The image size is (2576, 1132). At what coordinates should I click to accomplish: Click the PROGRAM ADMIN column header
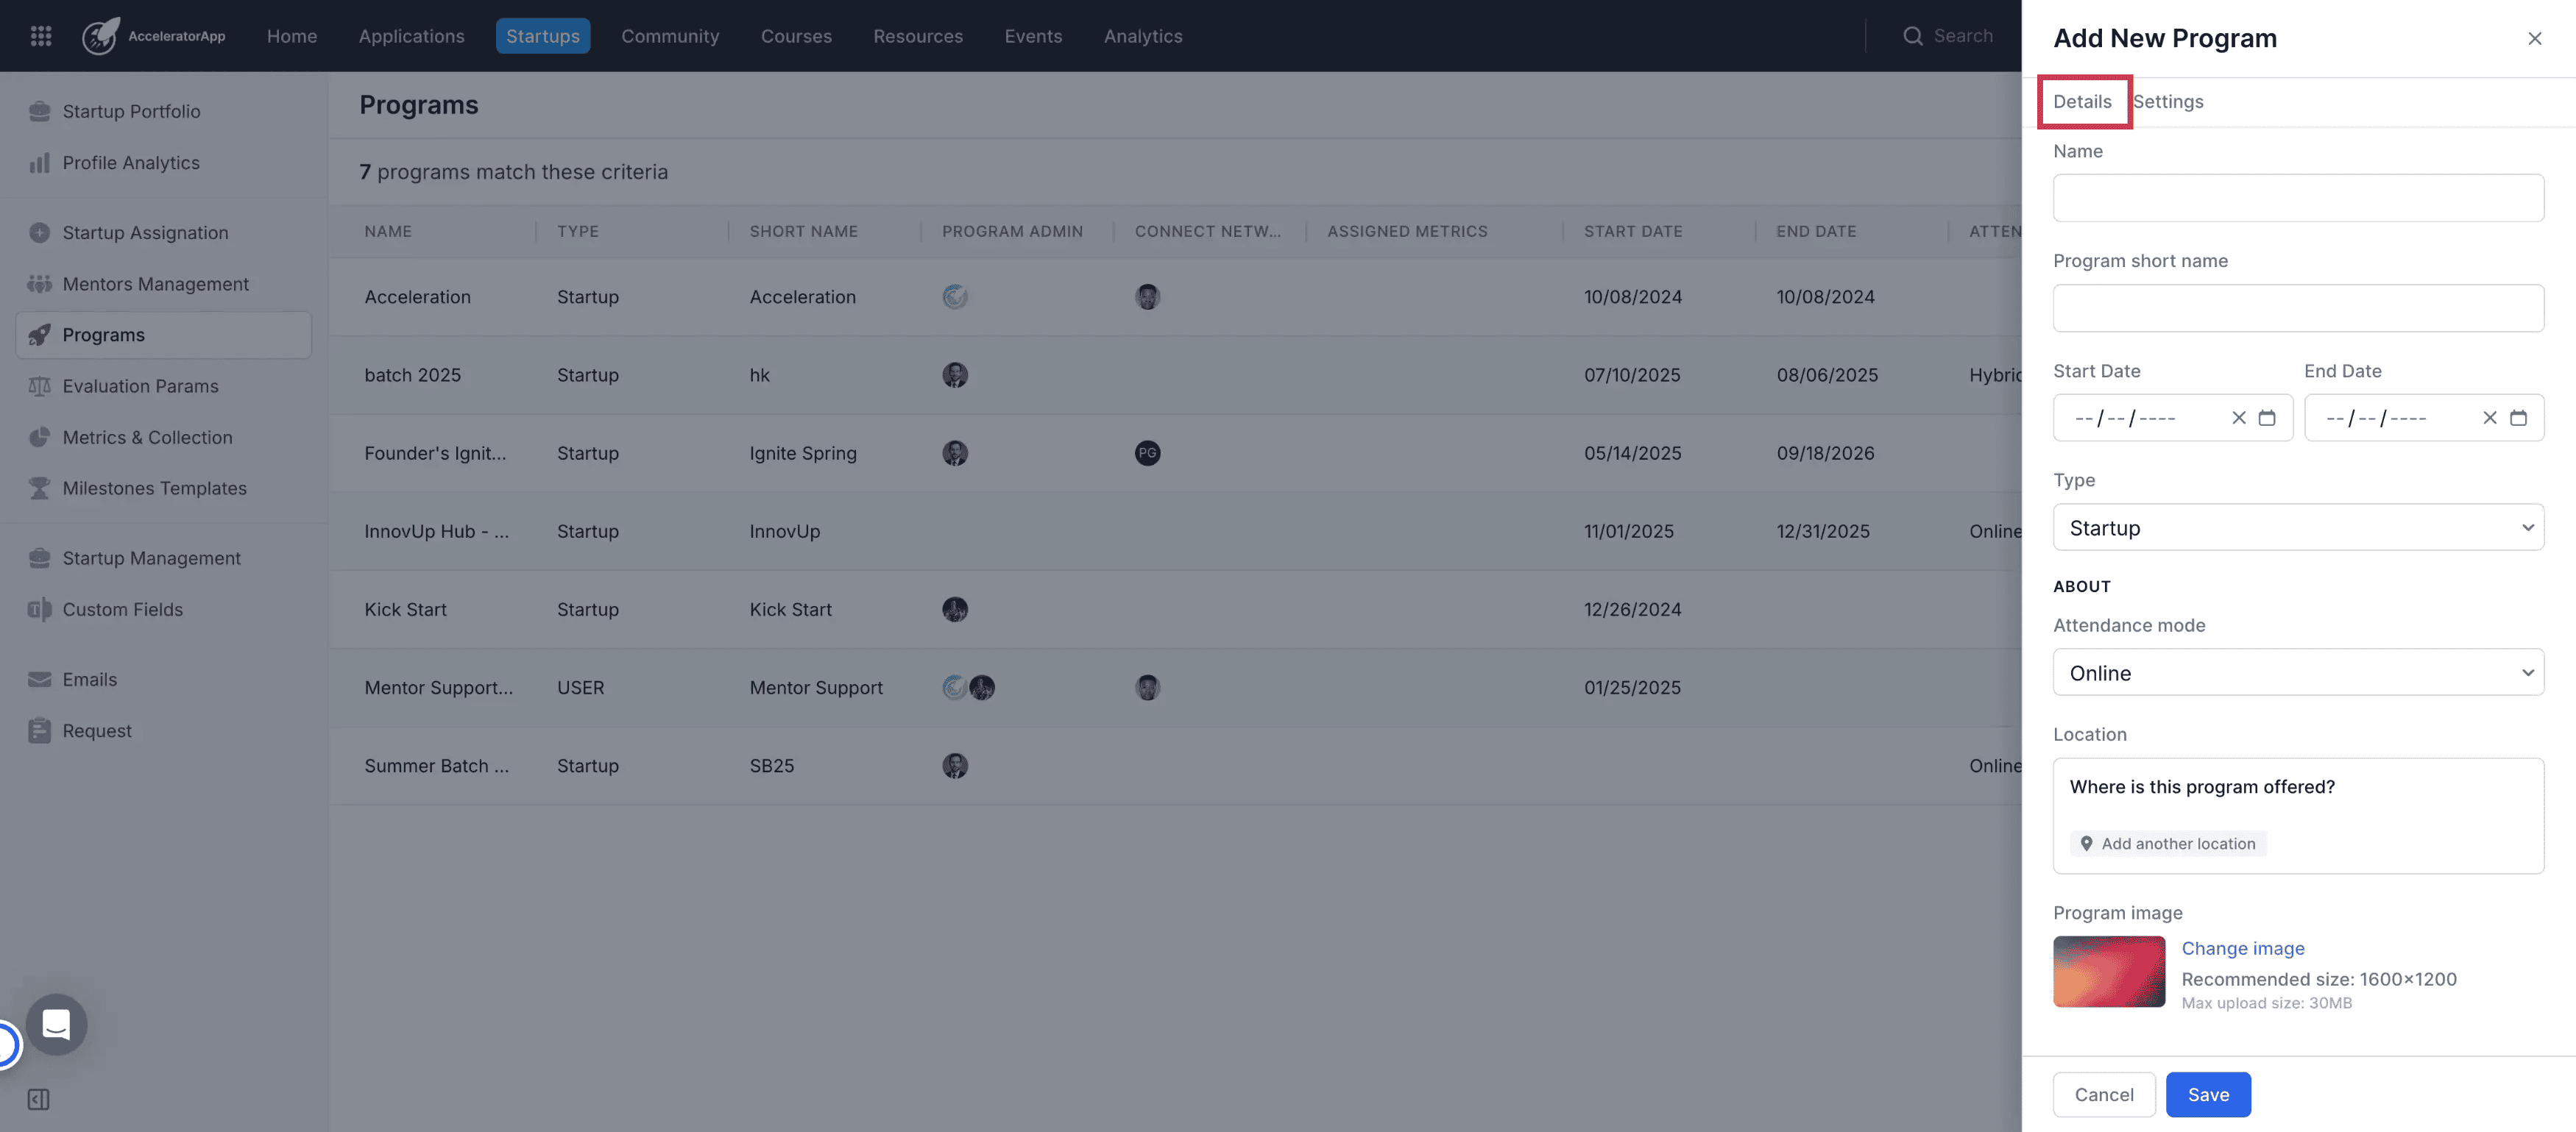tap(1012, 231)
